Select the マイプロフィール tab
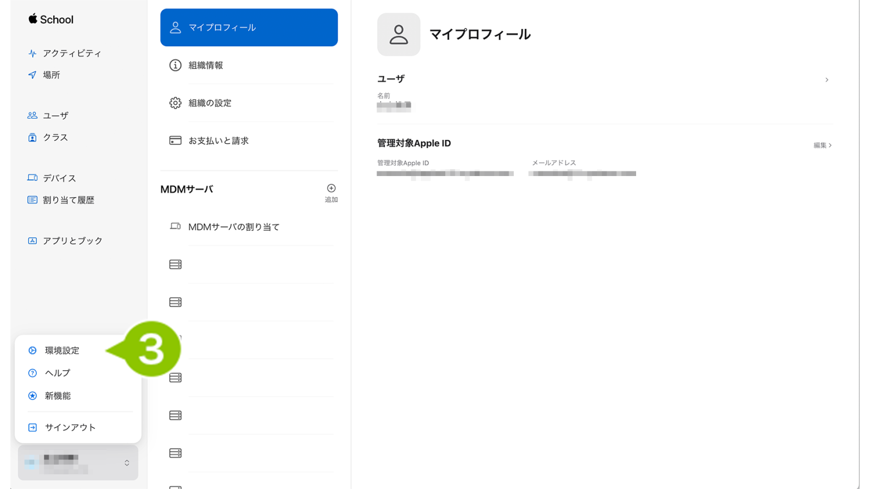The image size is (870, 489). [x=249, y=27]
